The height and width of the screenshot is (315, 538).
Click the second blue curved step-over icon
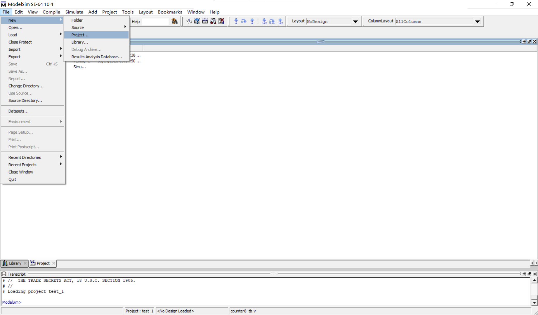272,21
